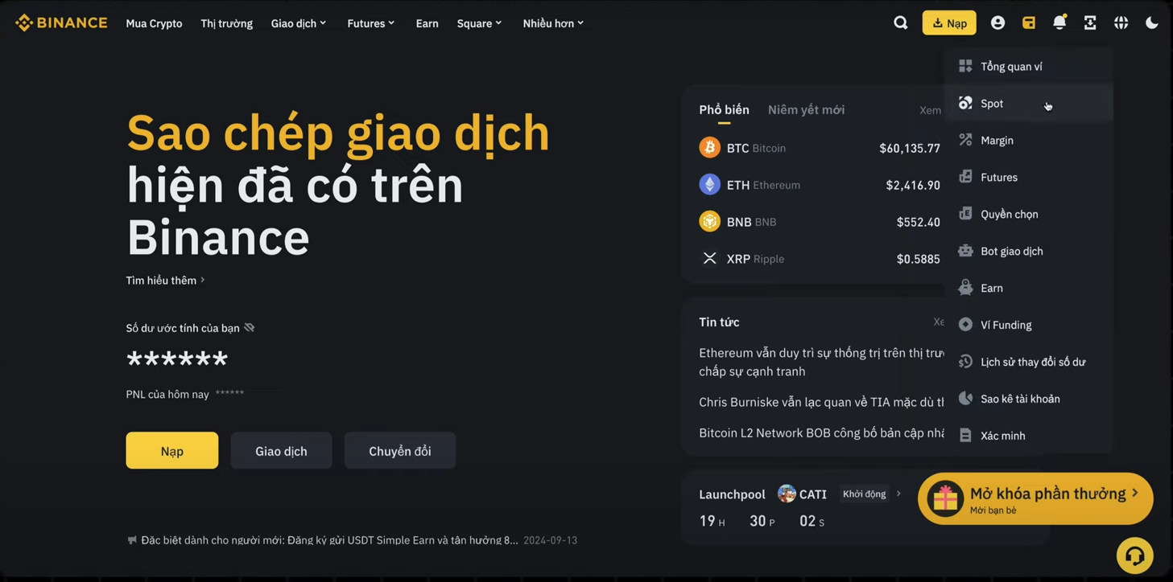1173x582 pixels.
Task: Click the Binance logo
Action: pos(61,23)
